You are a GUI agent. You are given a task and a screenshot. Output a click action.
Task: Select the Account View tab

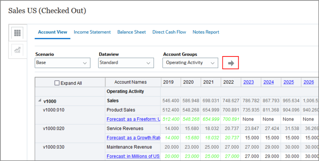tap(52, 32)
